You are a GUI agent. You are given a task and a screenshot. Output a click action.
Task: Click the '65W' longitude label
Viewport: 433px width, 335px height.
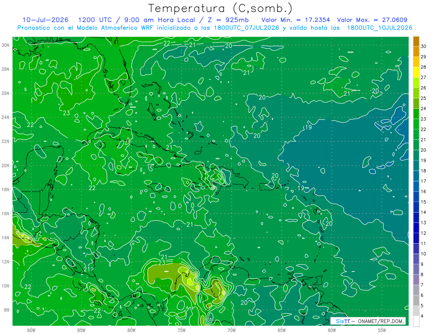tap(282, 331)
